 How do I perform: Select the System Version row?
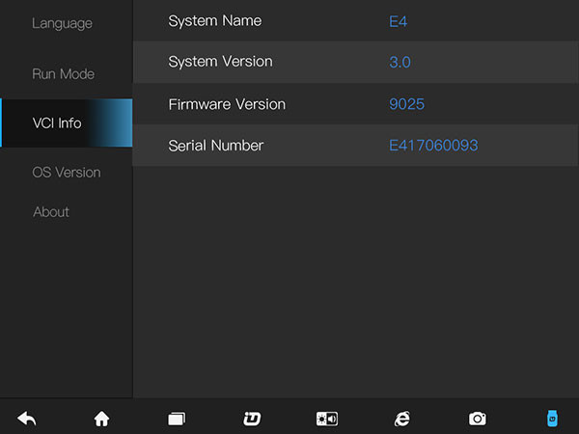pos(356,62)
